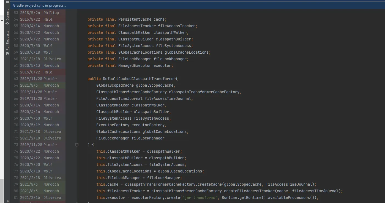Place cursor on classpathBuilder in the private field declaration
The image size is (385, 203).
tap(173, 39)
